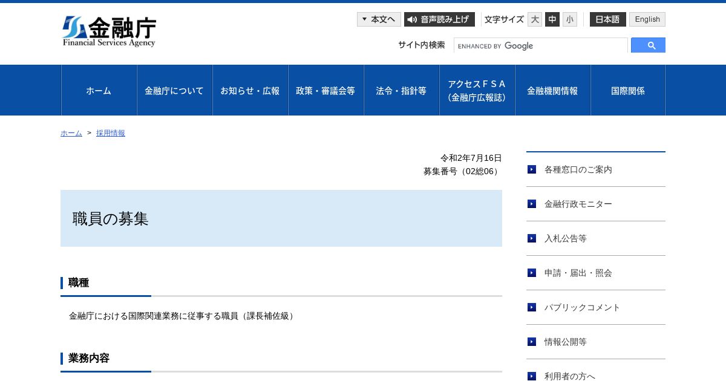The width and height of the screenshot is (726, 381).
Task: Jump to main content via 本文へ
Action: click(x=379, y=19)
